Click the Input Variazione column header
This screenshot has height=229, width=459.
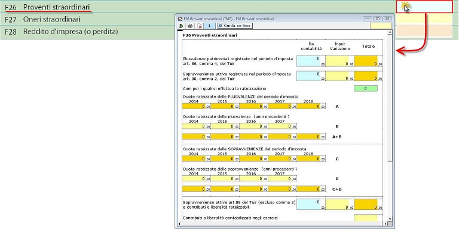(339, 47)
